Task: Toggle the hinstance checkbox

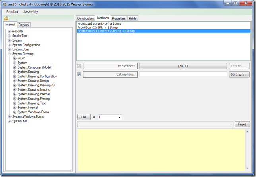Action: [x=79, y=66]
